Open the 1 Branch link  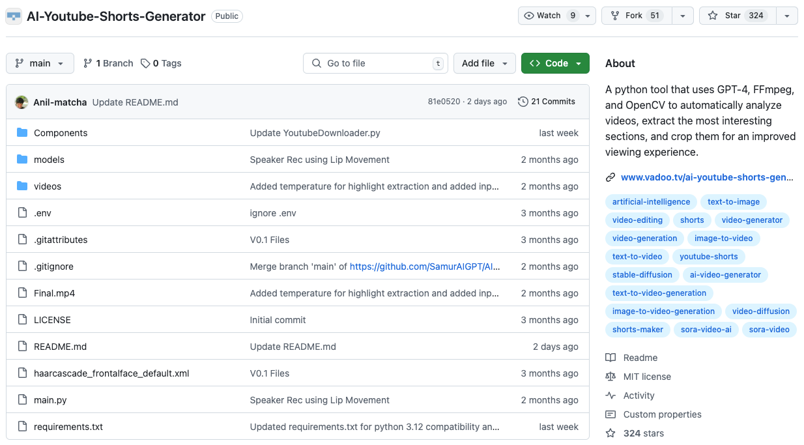pyautogui.click(x=108, y=63)
